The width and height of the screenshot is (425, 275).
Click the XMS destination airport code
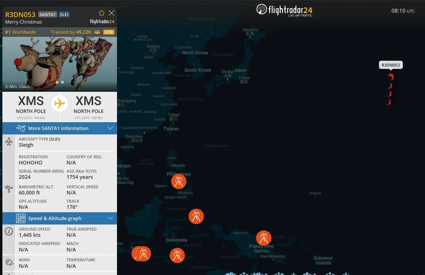tap(88, 101)
